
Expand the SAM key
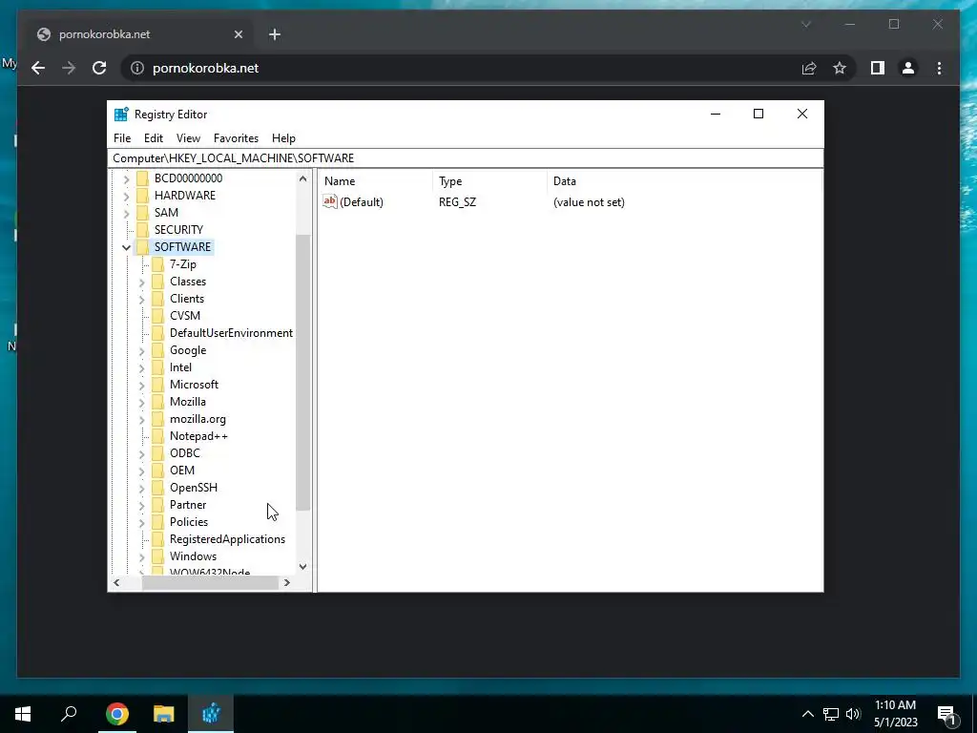coord(127,213)
